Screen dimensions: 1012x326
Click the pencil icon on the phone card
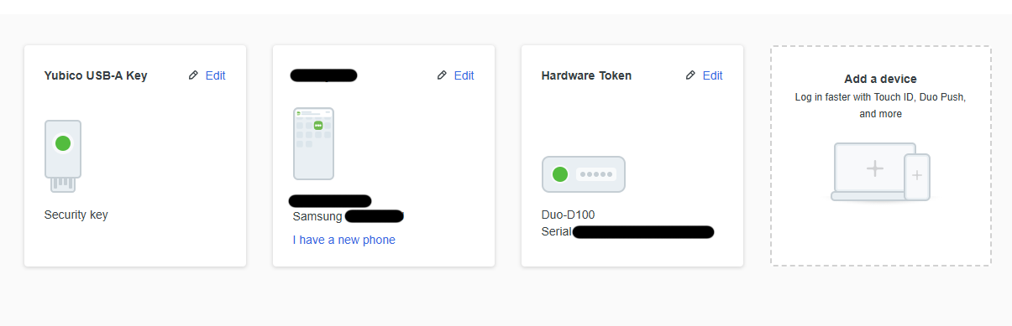point(442,75)
